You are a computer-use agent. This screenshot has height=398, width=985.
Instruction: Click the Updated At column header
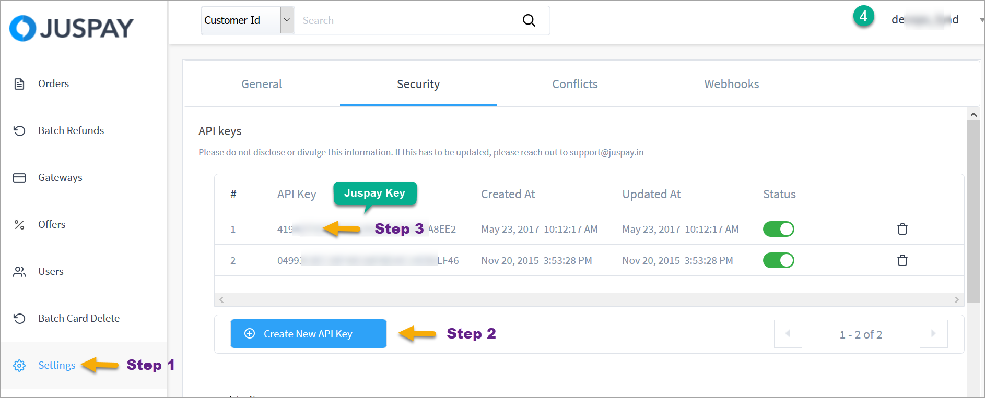[651, 195]
